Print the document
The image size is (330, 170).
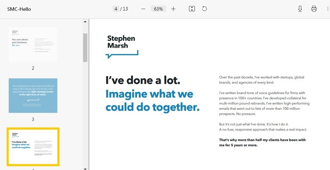(314, 9)
